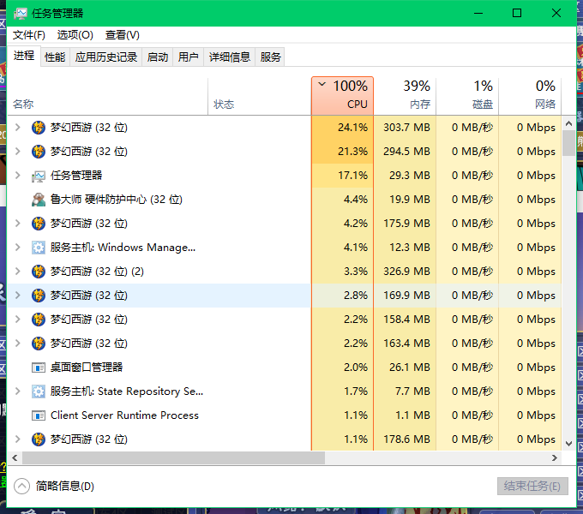Click the 鲁大师 硬件防护中心 process icon
The height and width of the screenshot is (514, 583).
click(x=39, y=200)
